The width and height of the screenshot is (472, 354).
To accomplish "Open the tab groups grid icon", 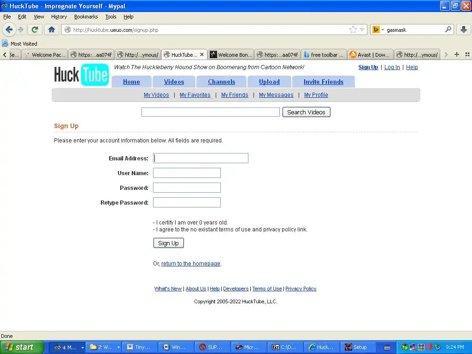I will click(467, 54).
